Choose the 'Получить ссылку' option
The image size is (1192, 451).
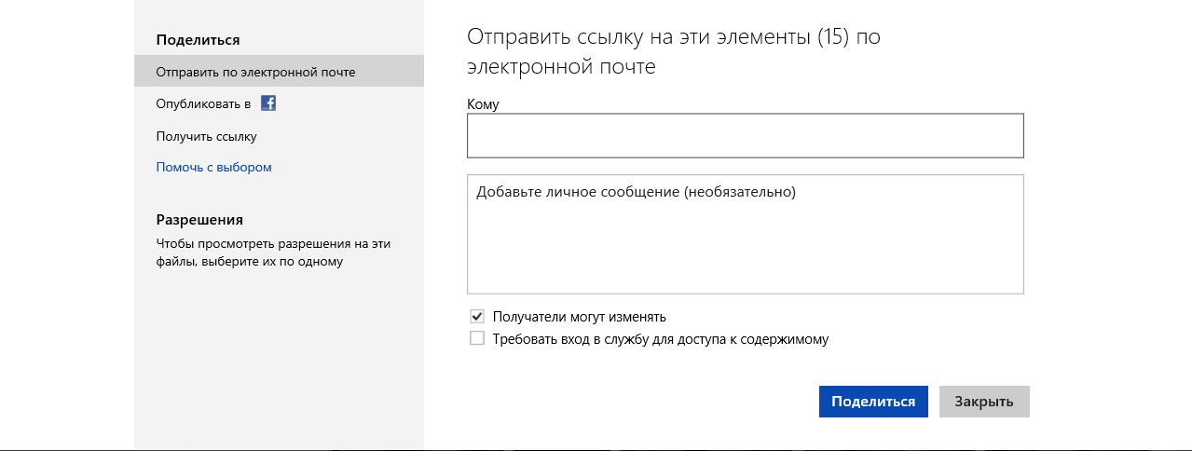point(206,136)
